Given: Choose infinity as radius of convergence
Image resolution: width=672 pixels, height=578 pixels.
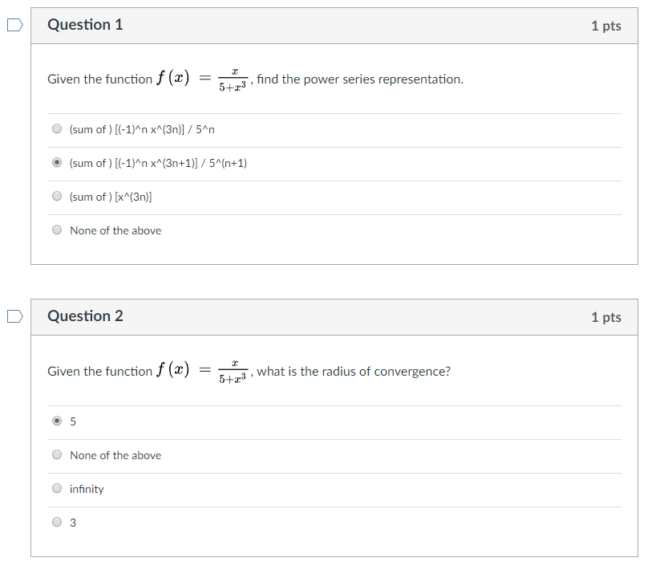Looking at the screenshot, I should tap(57, 488).
